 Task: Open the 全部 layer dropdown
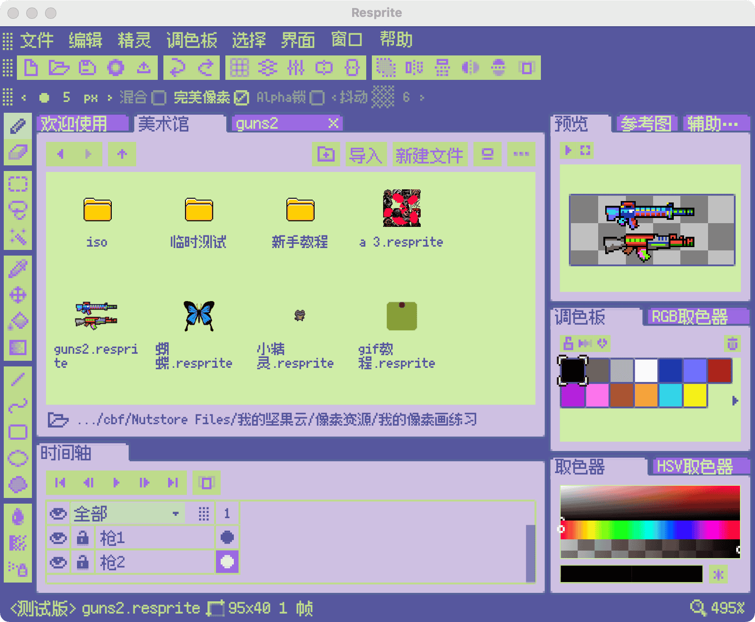[176, 513]
